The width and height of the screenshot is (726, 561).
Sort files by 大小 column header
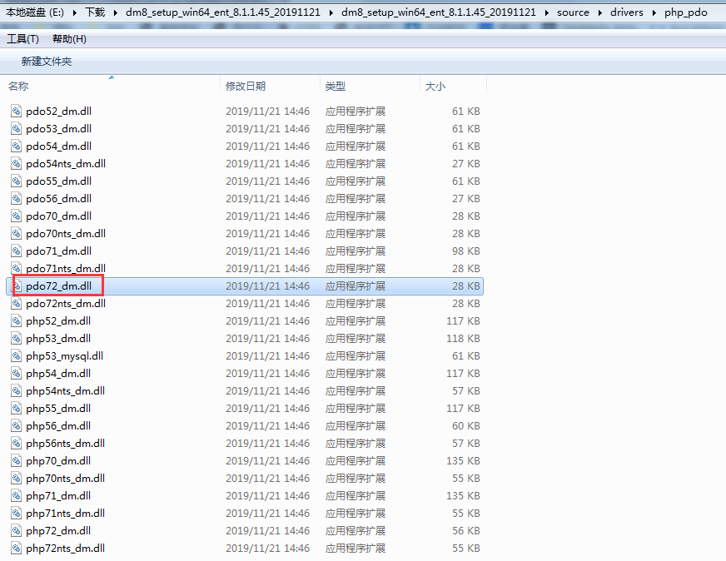point(435,86)
